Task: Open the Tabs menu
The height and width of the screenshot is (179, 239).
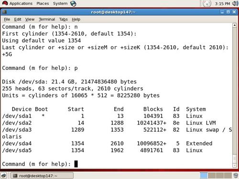Action: (64, 19)
